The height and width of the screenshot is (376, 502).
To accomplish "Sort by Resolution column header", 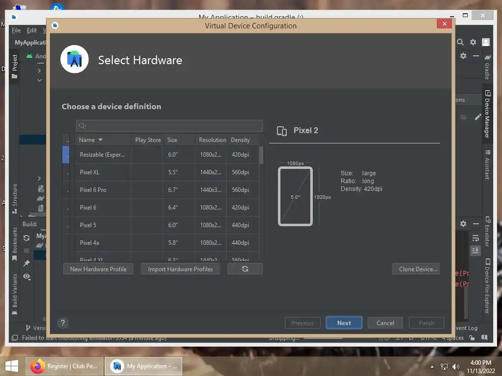I will (x=211, y=140).
